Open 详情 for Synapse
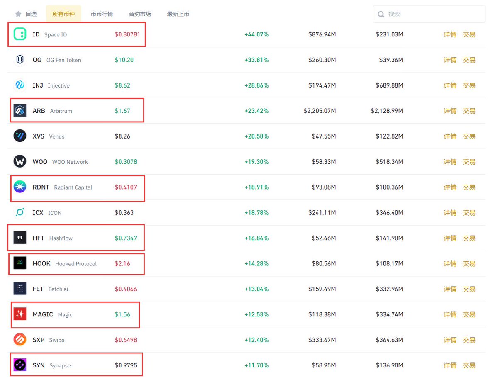 tap(450, 365)
